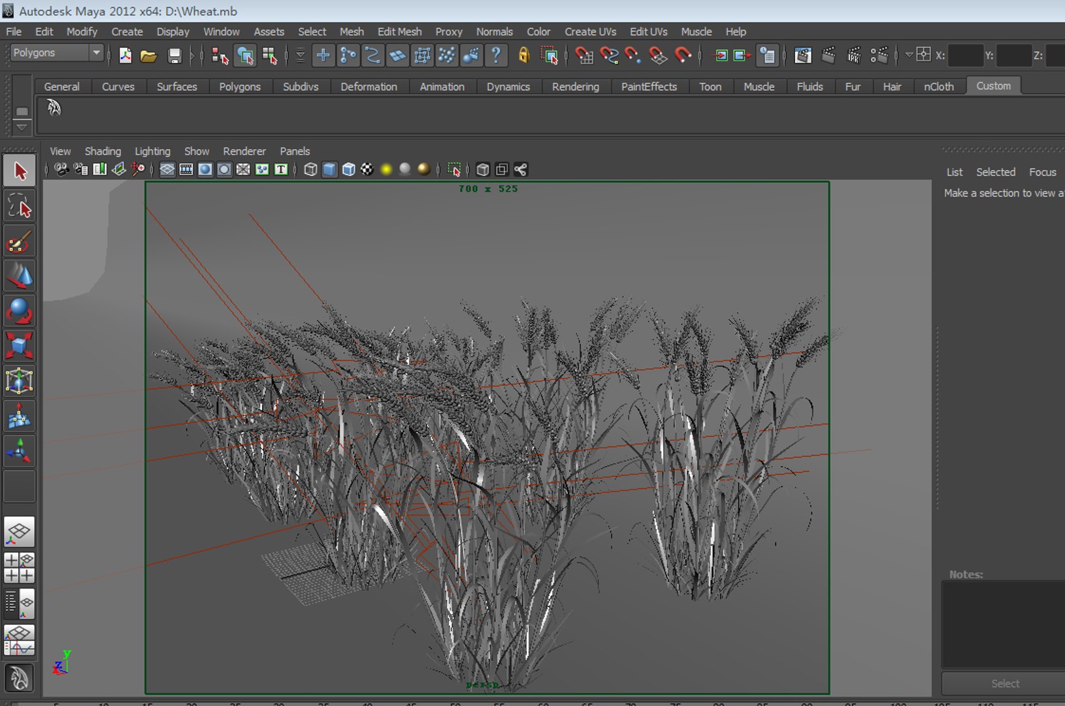Switch to four-view layout icon
This screenshot has height=706, width=1065.
(x=20, y=567)
